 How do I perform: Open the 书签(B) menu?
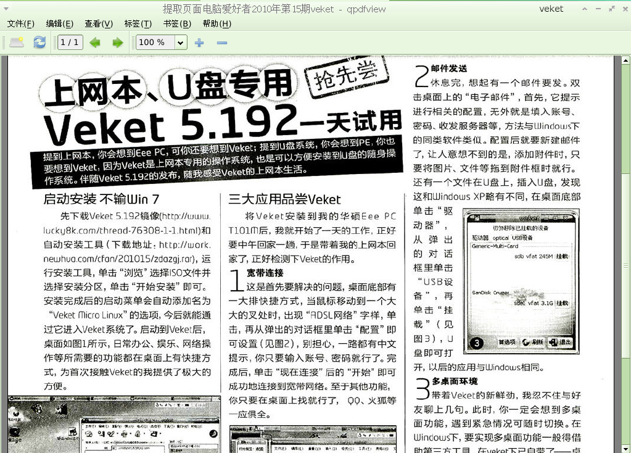[176, 23]
